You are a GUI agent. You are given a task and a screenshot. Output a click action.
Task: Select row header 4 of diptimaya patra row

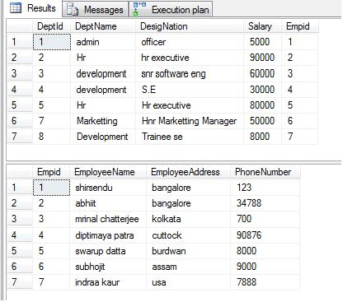20,235
